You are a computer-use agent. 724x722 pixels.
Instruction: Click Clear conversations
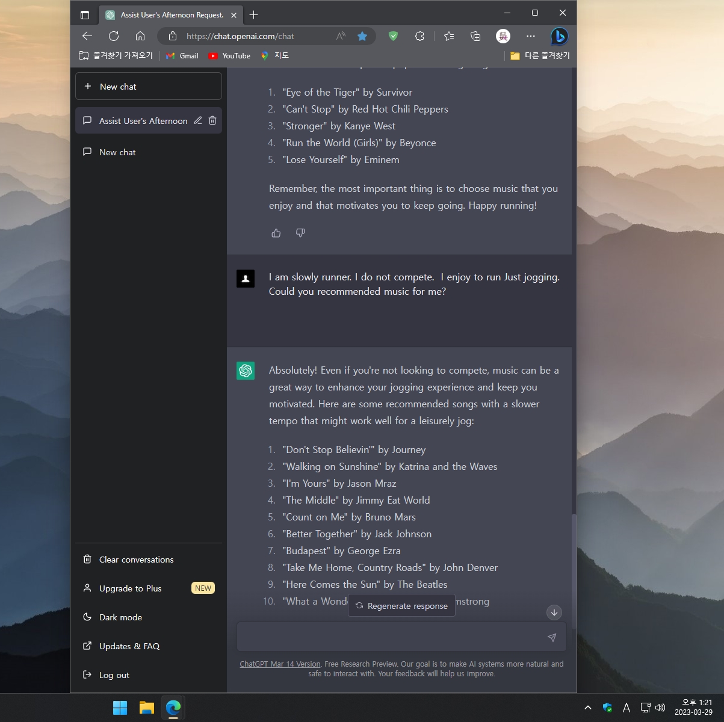[149, 560]
